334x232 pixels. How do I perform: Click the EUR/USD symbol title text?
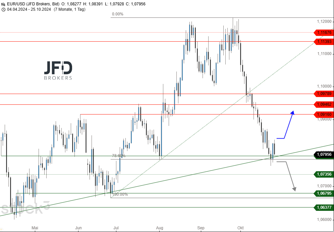[x=16, y=4]
